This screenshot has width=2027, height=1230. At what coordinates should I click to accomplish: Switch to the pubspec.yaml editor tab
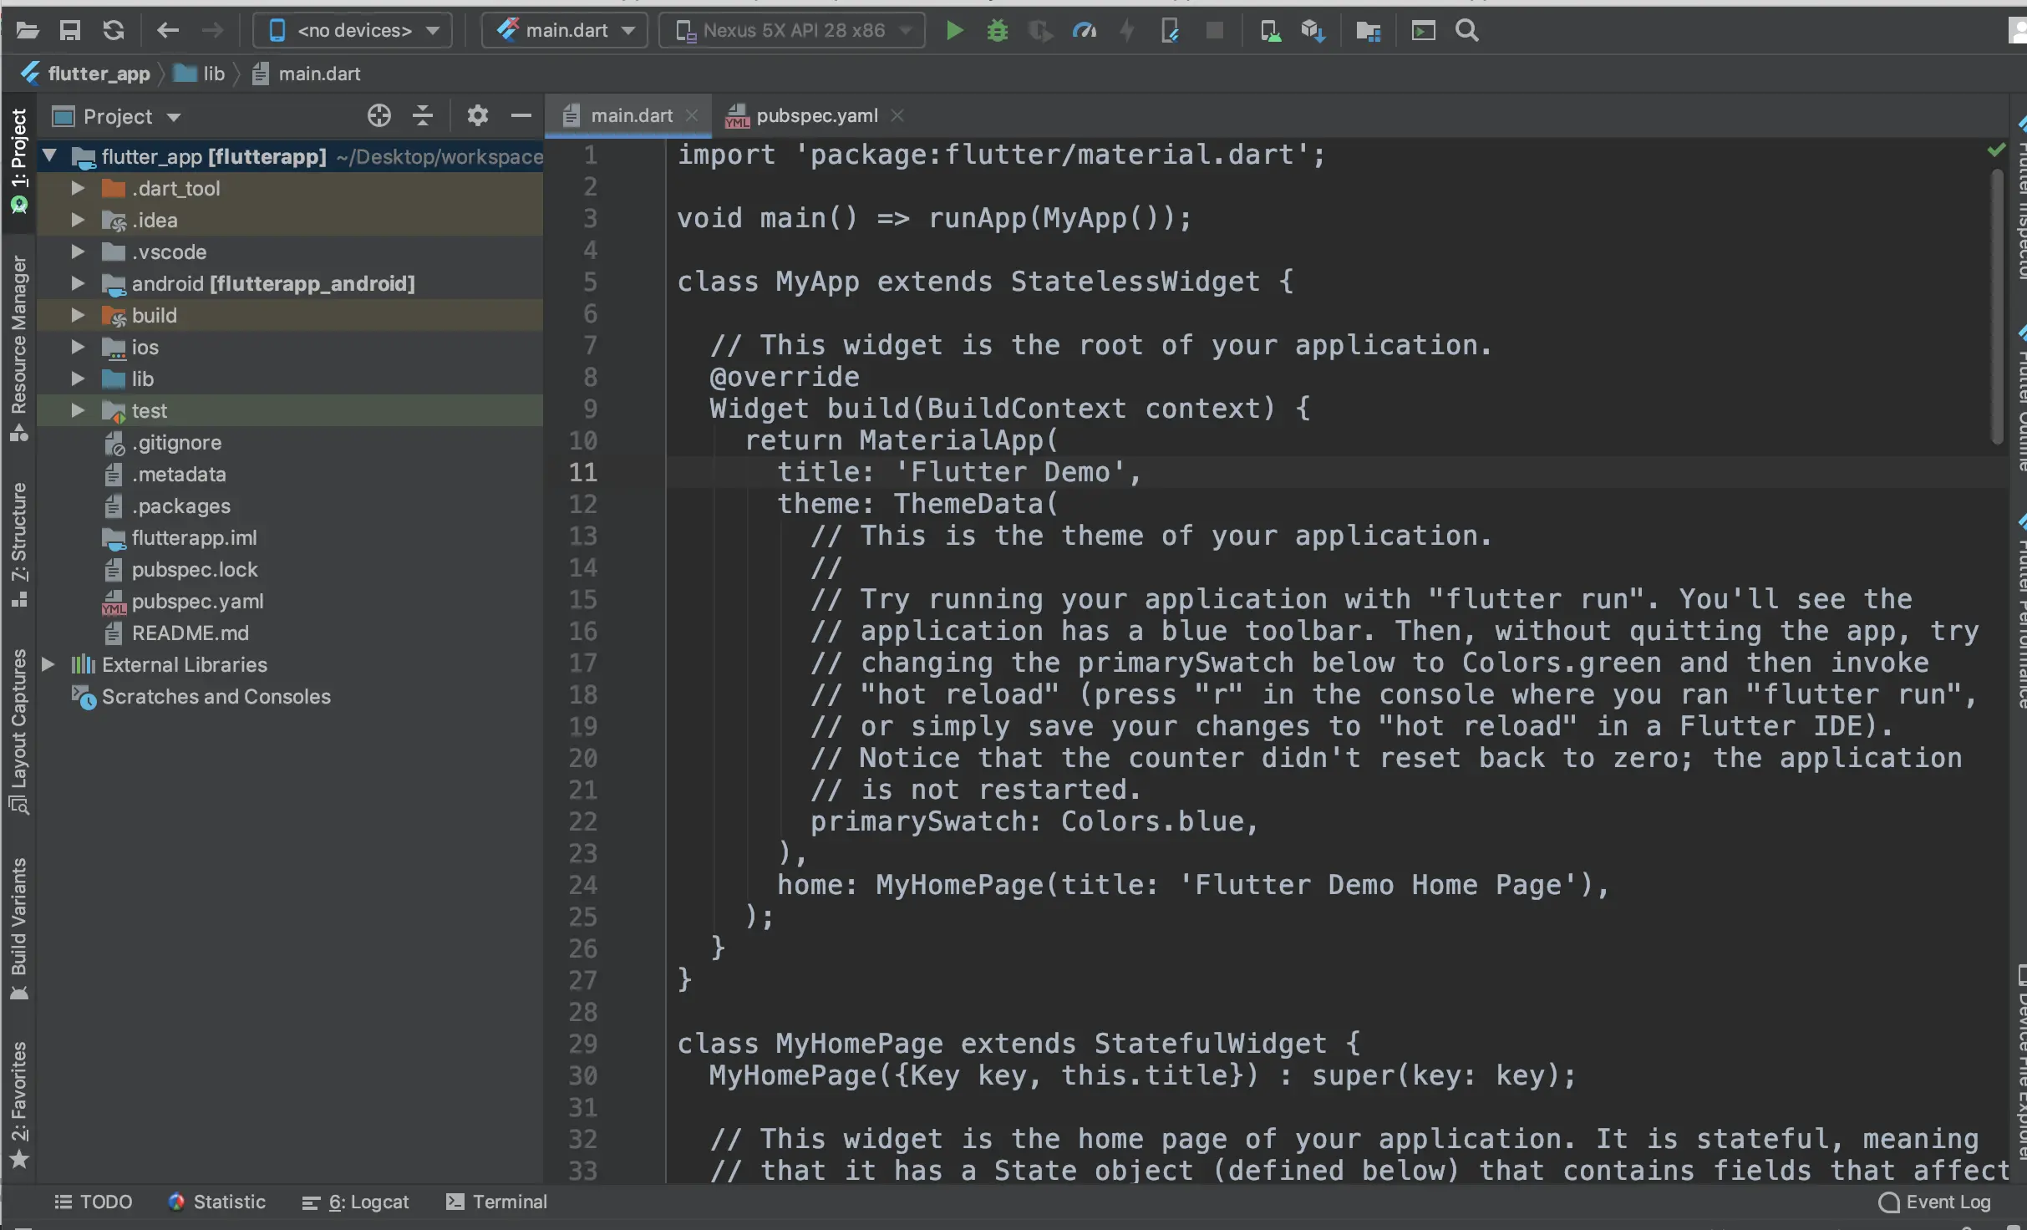815,116
